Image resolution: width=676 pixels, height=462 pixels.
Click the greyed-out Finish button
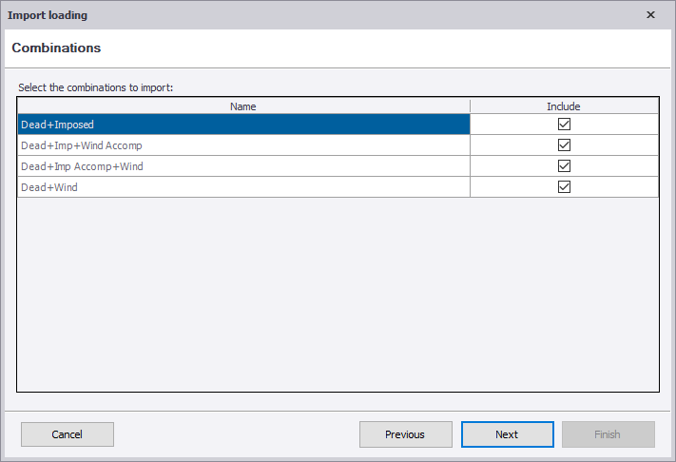point(608,434)
